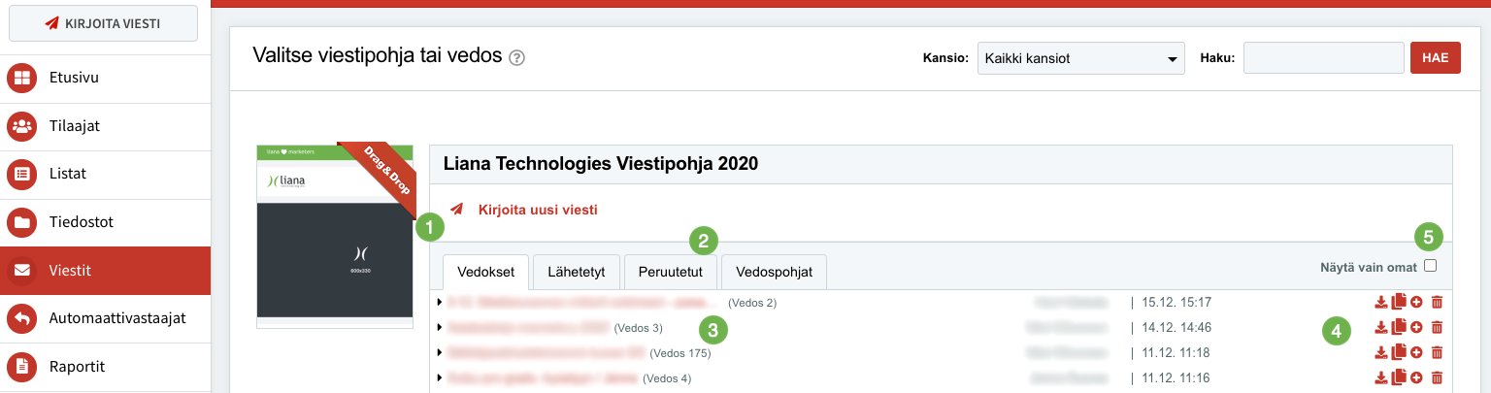Image resolution: width=1491 pixels, height=393 pixels.
Task: Click the download icon for the Vedos 2 draft
Action: [1381, 303]
